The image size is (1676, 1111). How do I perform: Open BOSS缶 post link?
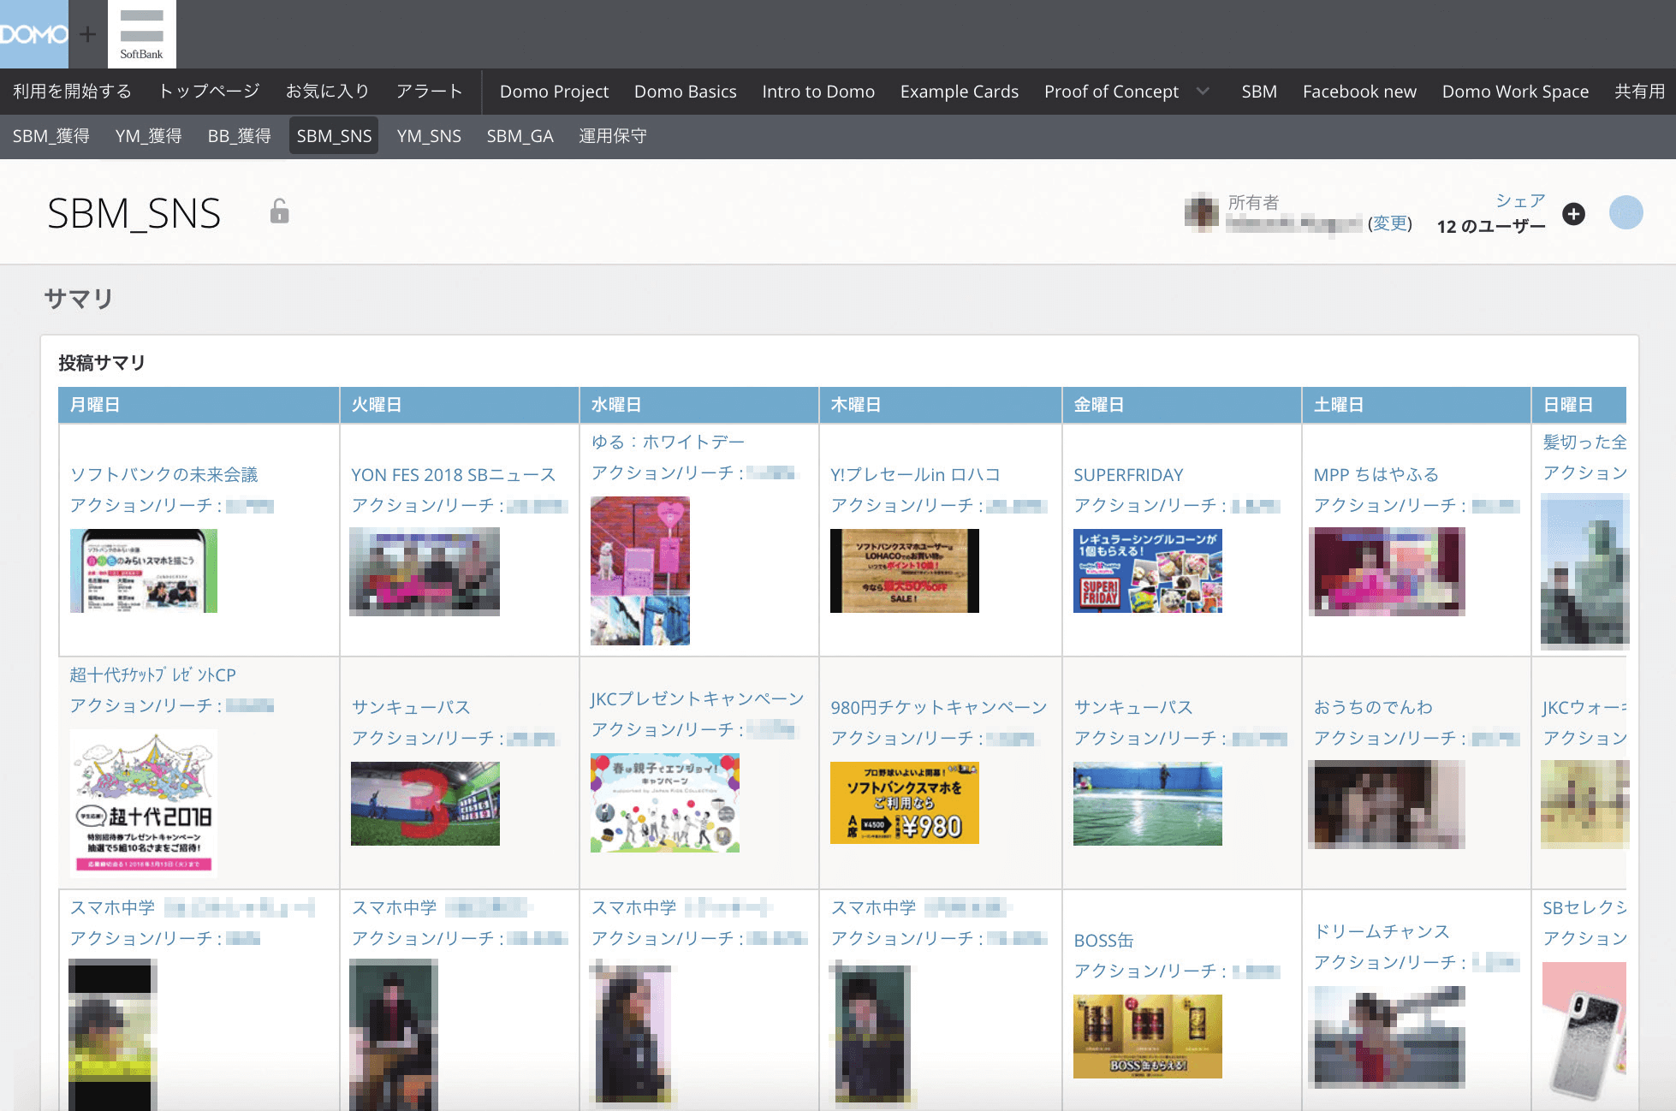[1103, 940]
